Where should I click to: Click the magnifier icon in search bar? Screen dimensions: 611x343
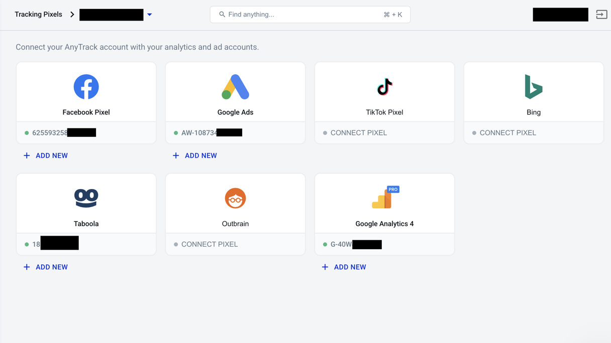(222, 15)
